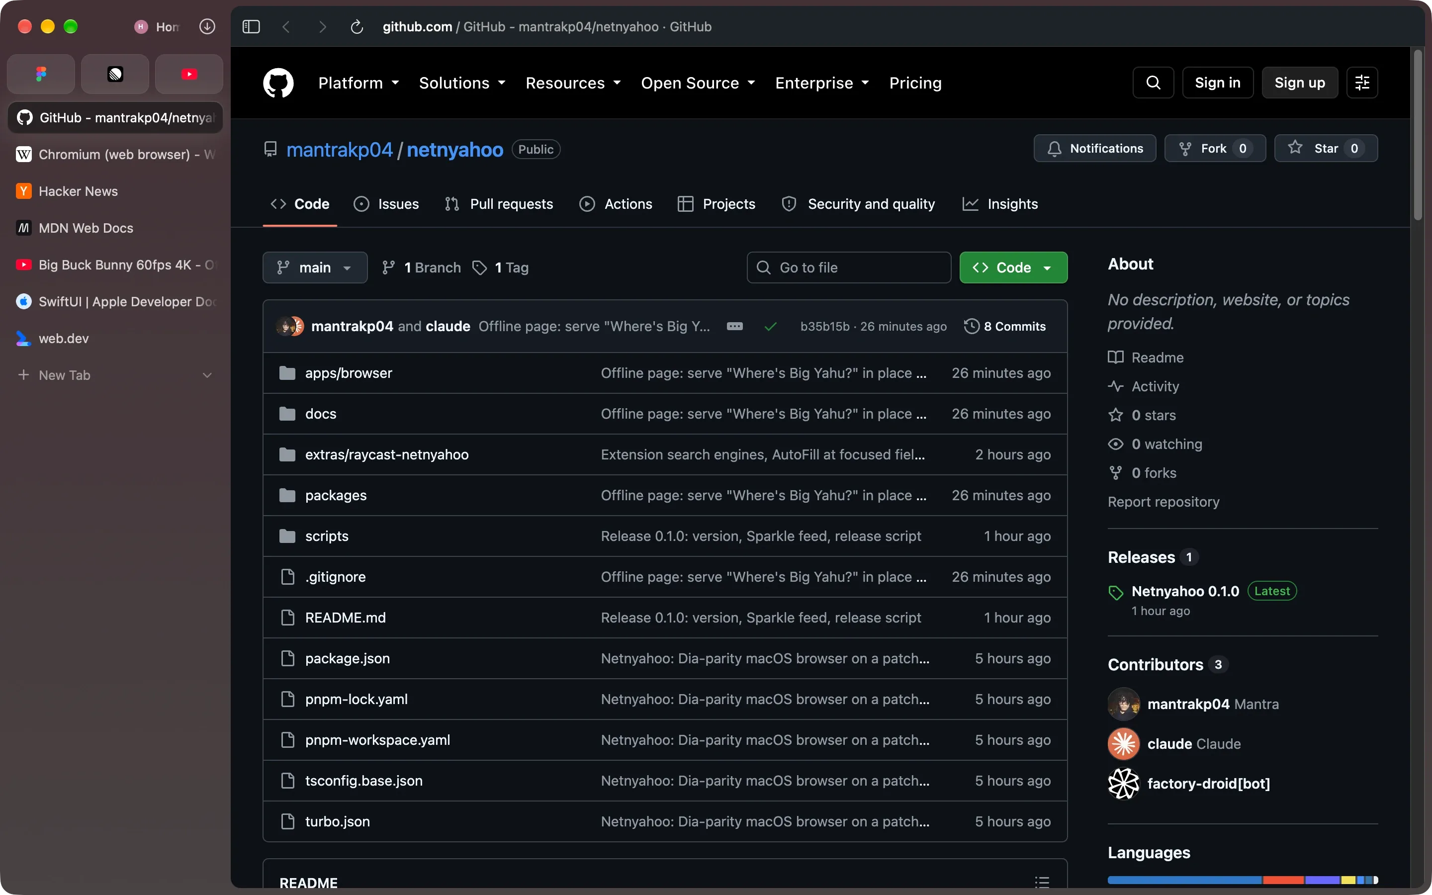Open the Report repository link

1163,502
